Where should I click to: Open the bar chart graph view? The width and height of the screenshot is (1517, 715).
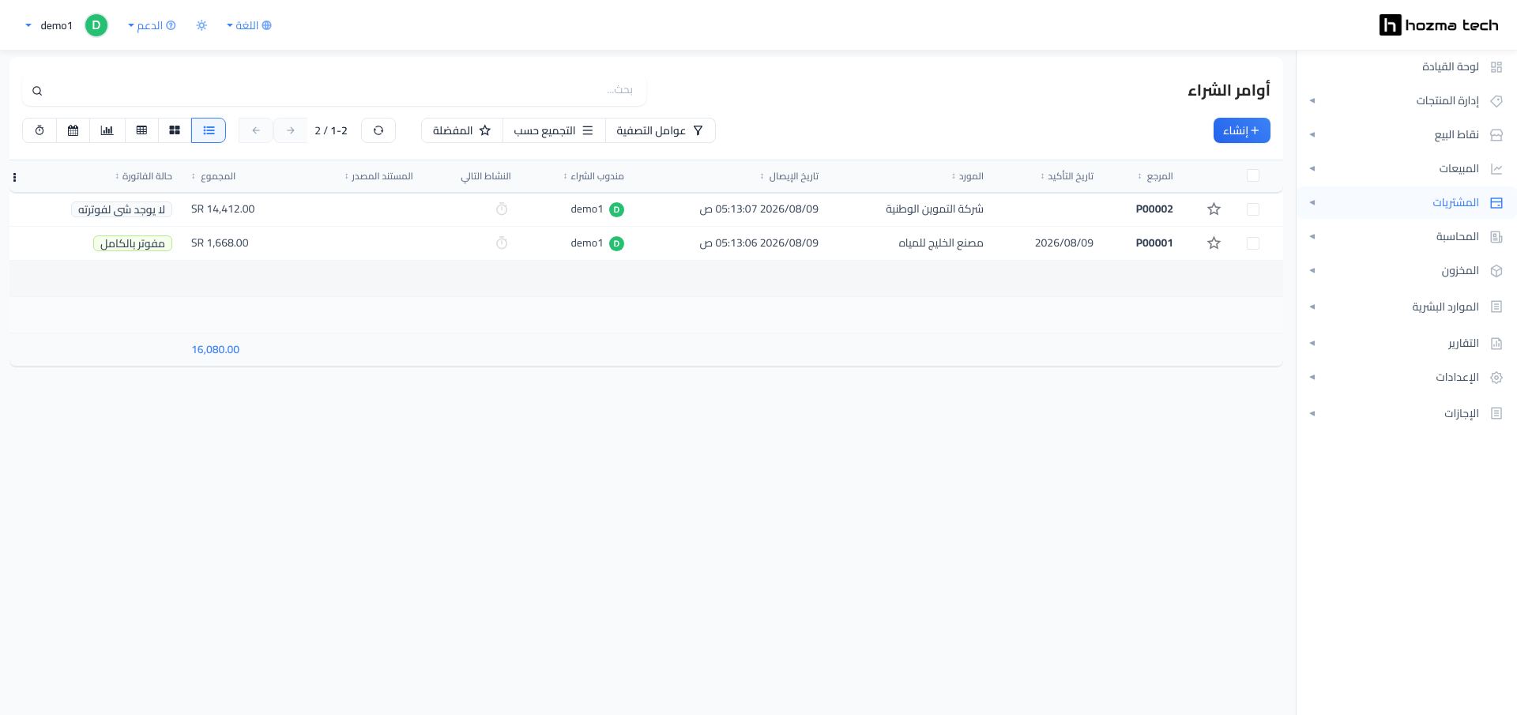(107, 130)
